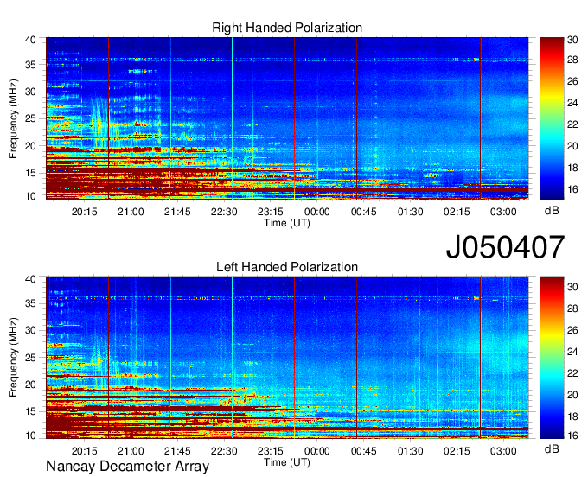Click the 21:00 time tick under the left-handed plot
The width and height of the screenshot is (588, 477).
pyautogui.click(x=131, y=451)
